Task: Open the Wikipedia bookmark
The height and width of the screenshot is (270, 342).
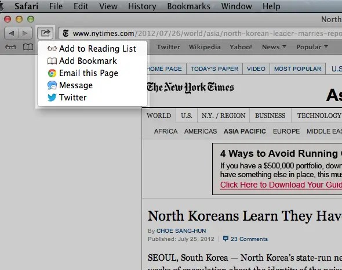Action: pos(205,47)
